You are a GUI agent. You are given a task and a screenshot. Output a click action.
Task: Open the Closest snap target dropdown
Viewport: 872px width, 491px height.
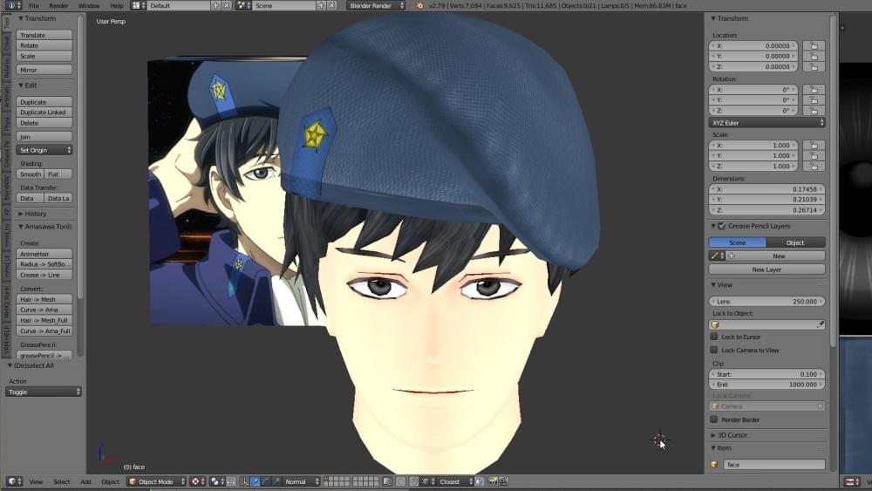(455, 481)
